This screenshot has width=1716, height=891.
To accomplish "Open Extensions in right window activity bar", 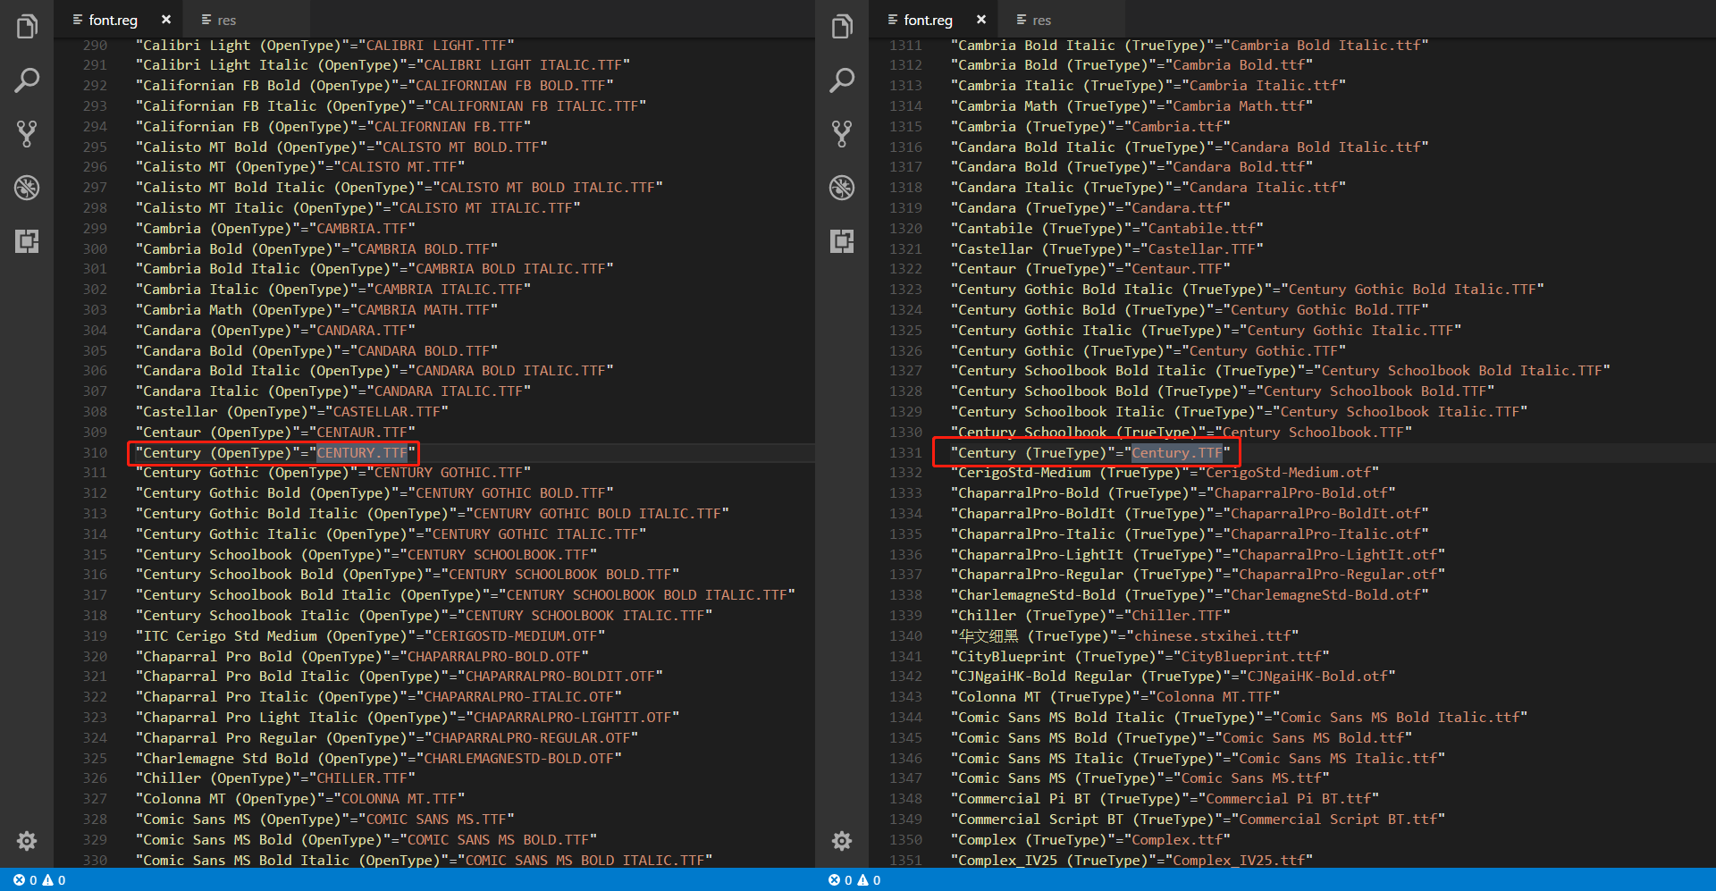I will click(842, 241).
